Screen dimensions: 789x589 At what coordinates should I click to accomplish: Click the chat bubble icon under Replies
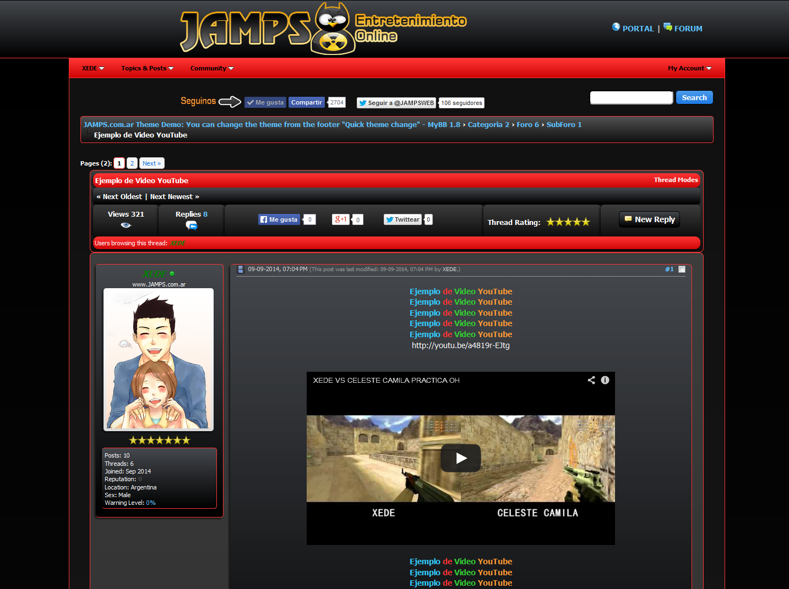pyautogui.click(x=192, y=225)
